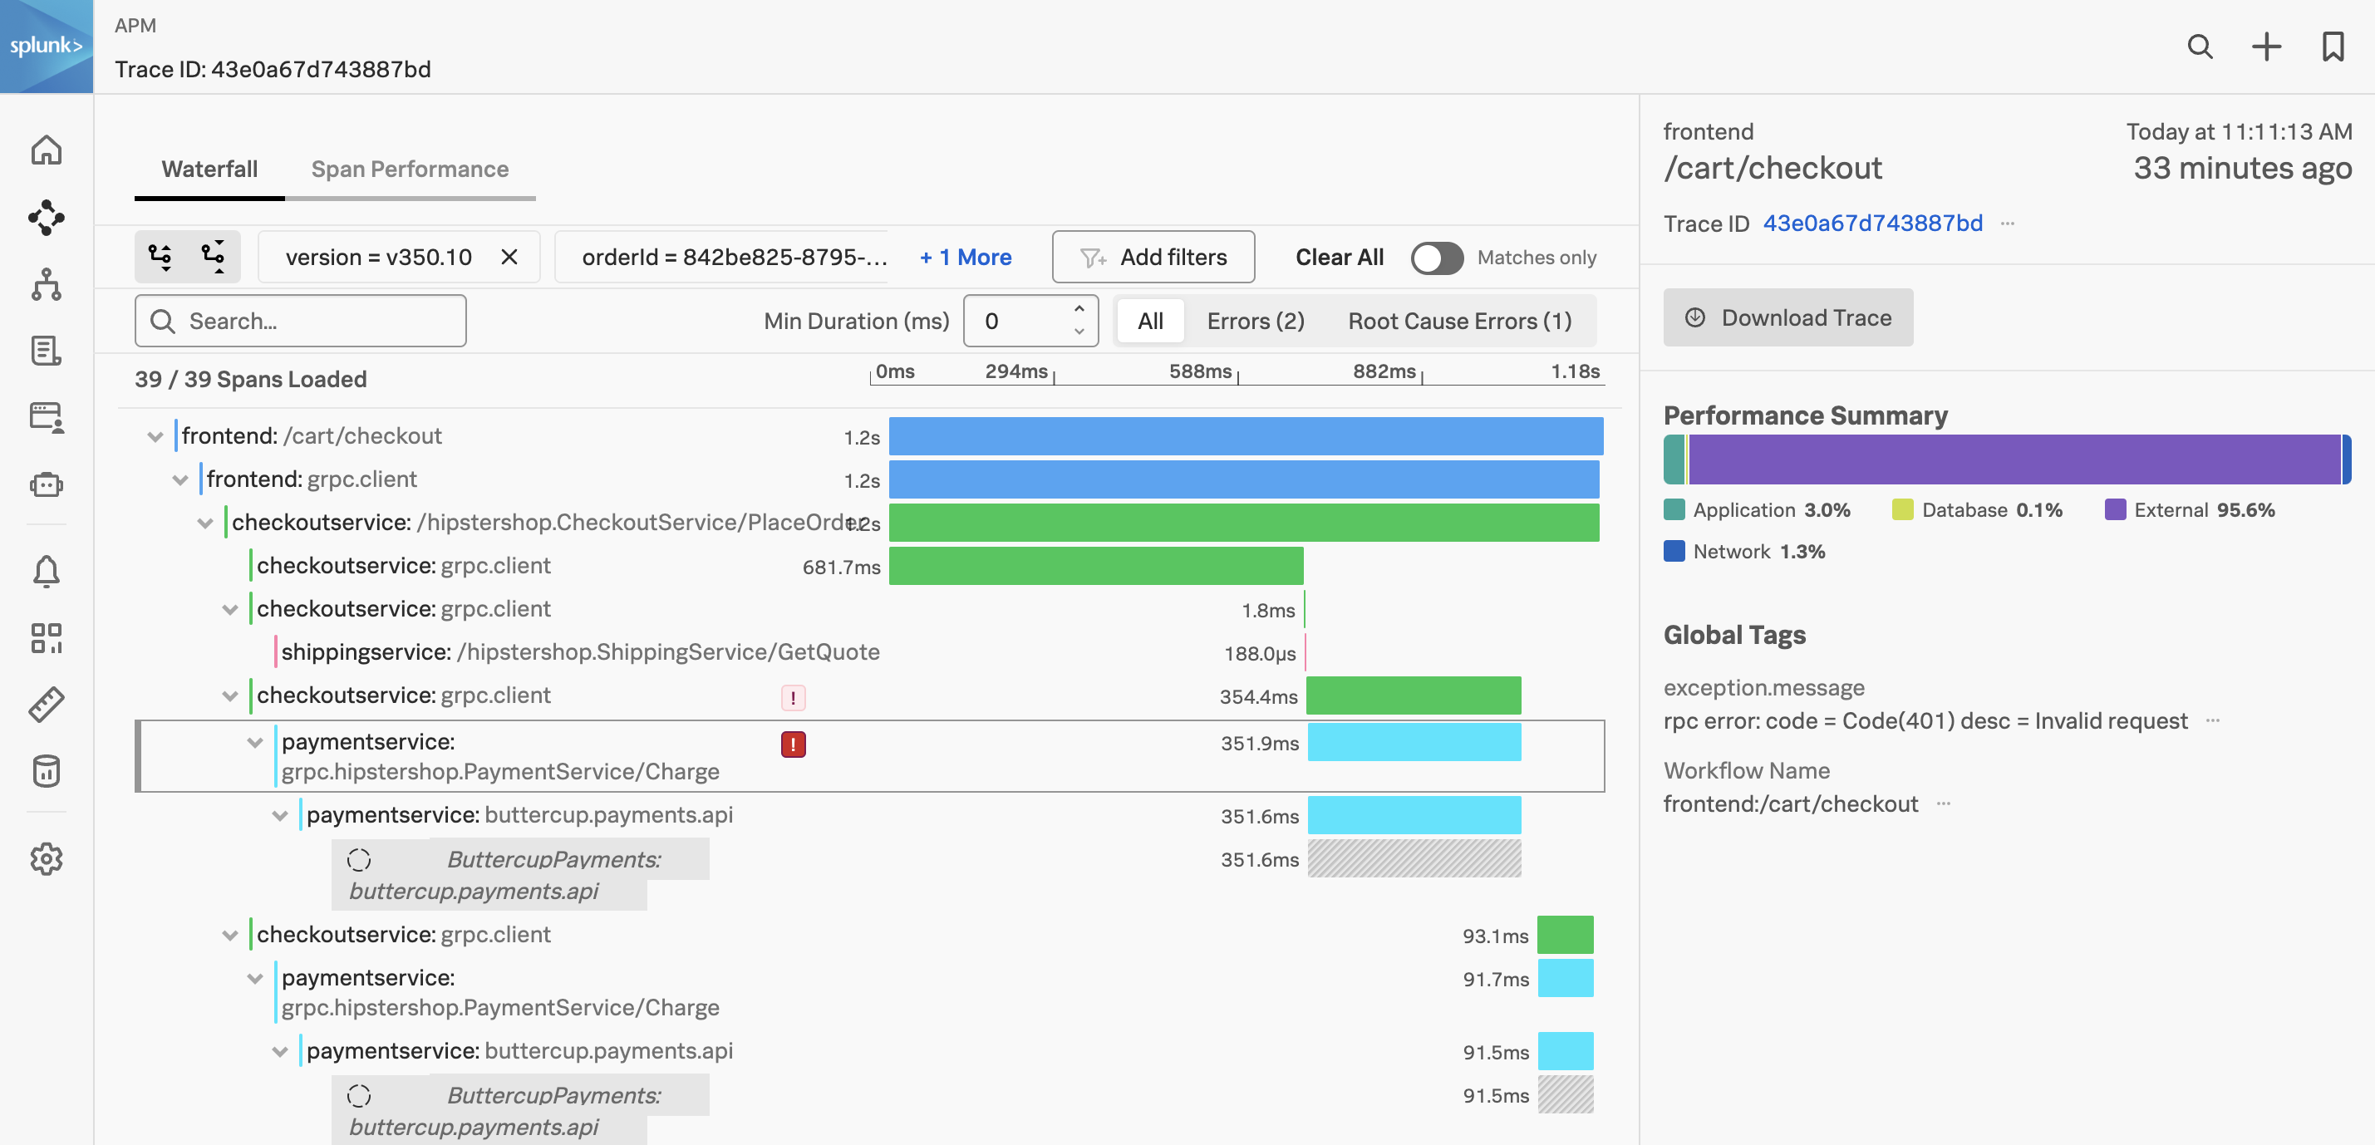Collapse the 93.1ms checkoutservice grpc.client span

tap(229, 935)
